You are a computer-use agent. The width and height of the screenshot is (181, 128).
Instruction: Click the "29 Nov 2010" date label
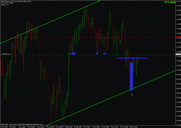tap(133, 127)
